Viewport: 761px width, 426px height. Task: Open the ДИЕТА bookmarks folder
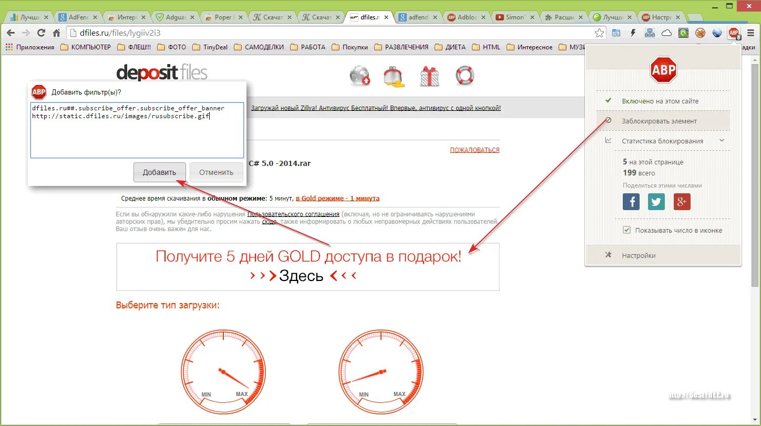pos(450,47)
